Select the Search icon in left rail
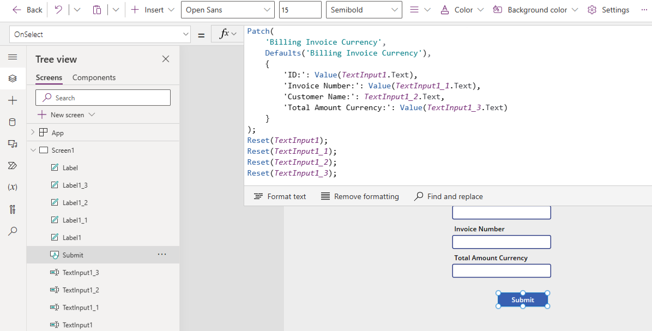This screenshot has height=331, width=652. [13, 231]
